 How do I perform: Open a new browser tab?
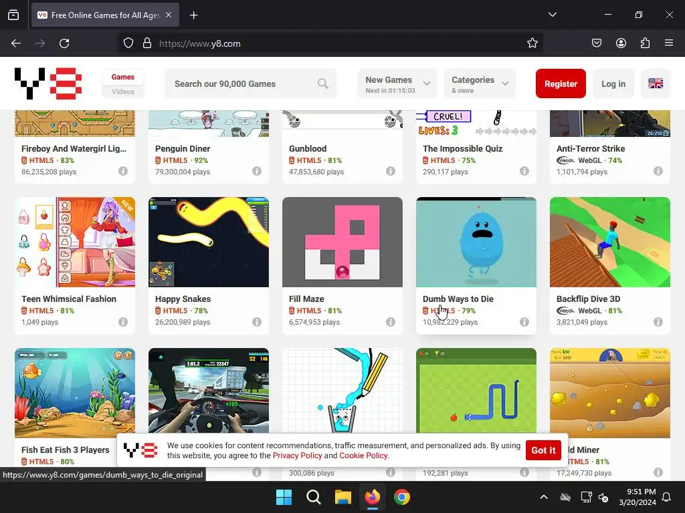click(193, 15)
